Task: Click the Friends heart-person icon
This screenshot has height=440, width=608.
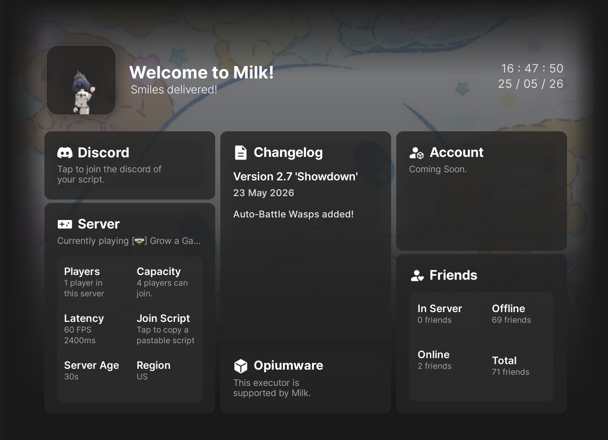Action: tap(417, 275)
